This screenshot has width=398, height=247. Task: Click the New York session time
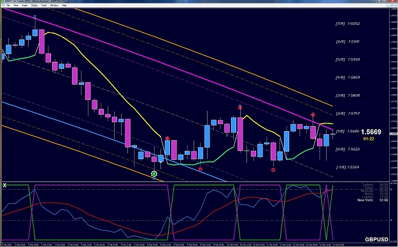[383, 200]
